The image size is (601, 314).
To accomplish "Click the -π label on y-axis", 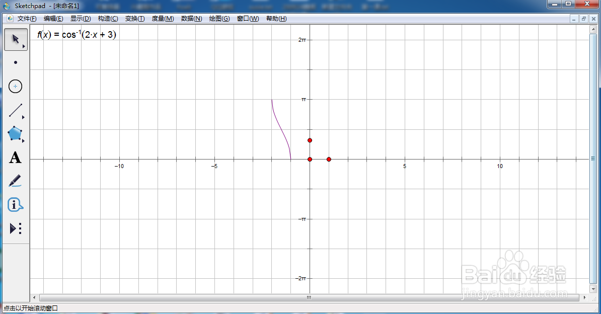I will (302, 219).
